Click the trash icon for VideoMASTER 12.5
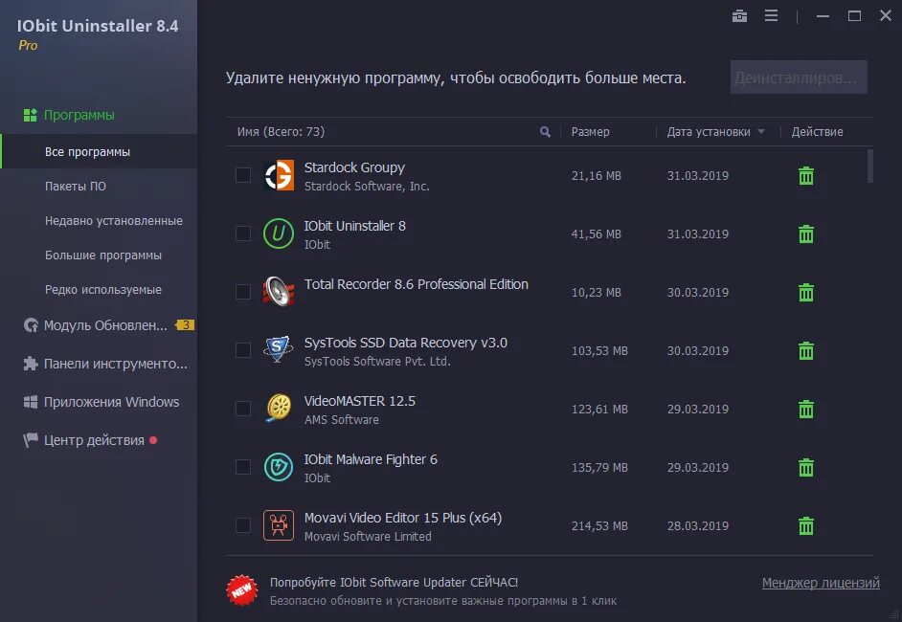 (x=806, y=410)
